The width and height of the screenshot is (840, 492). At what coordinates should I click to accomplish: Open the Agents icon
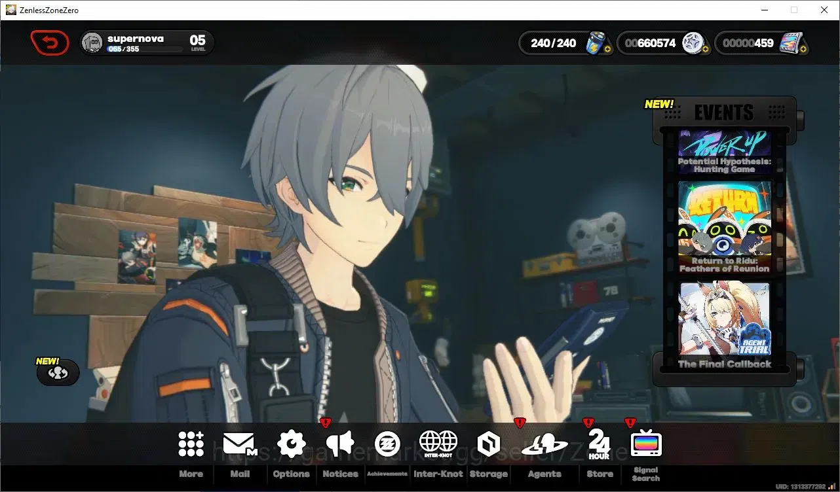[x=544, y=445]
